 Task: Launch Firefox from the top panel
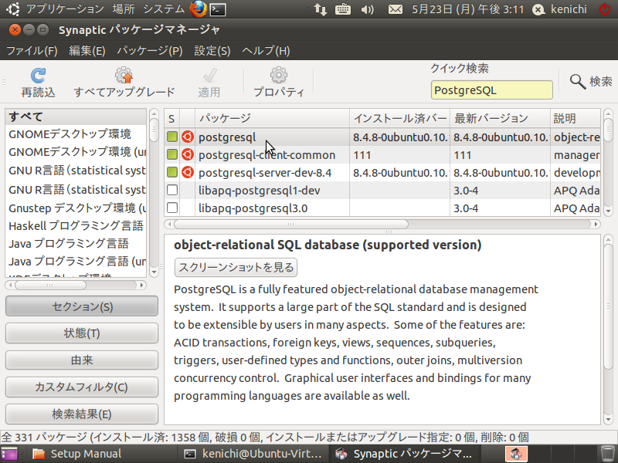click(x=199, y=9)
